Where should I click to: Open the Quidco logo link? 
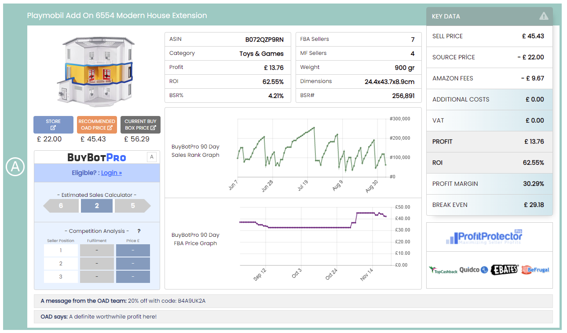474,270
